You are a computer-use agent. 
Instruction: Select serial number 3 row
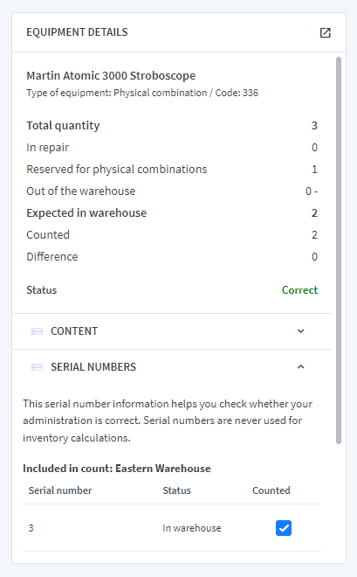172,528
